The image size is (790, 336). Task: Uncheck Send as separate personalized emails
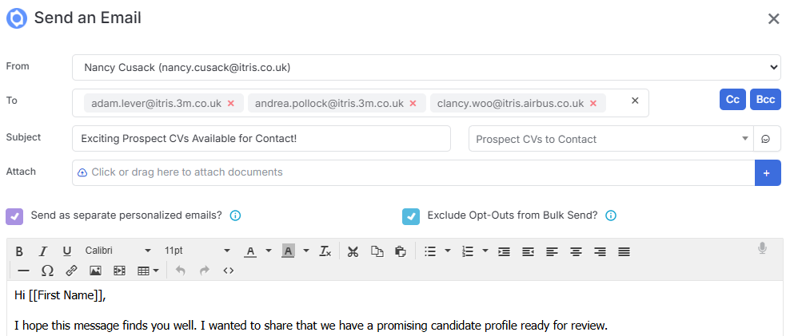14,215
